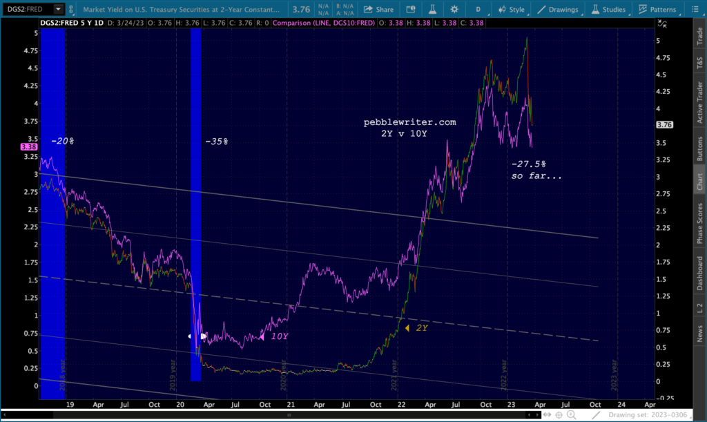Open the symbol dropdown arrow next to DGS2:FRED
Viewport: 707px width, 422px height.
[58, 9]
